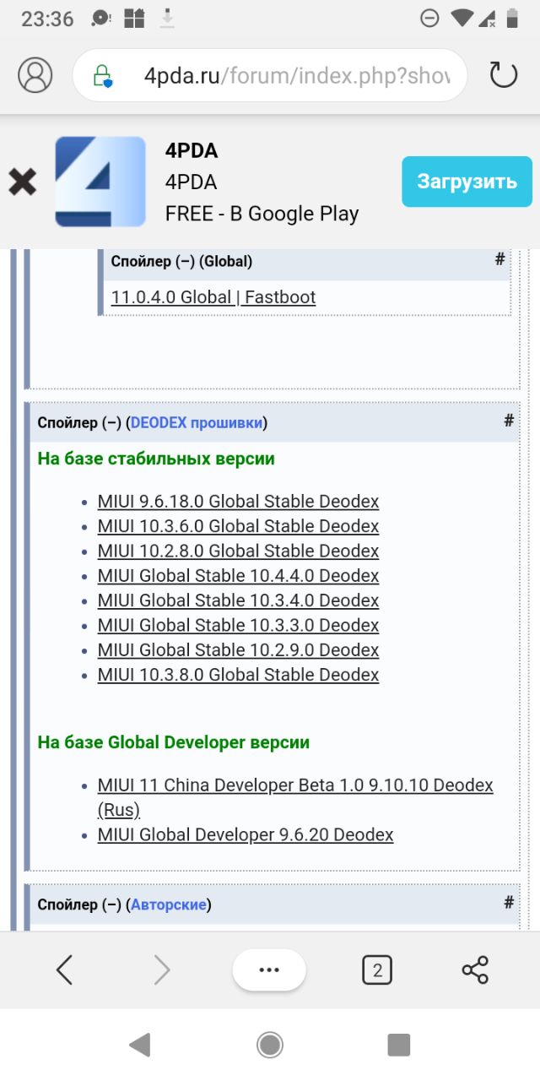Tap the secure lock shield icon
Image resolution: width=540 pixels, height=1081 pixels.
102,76
